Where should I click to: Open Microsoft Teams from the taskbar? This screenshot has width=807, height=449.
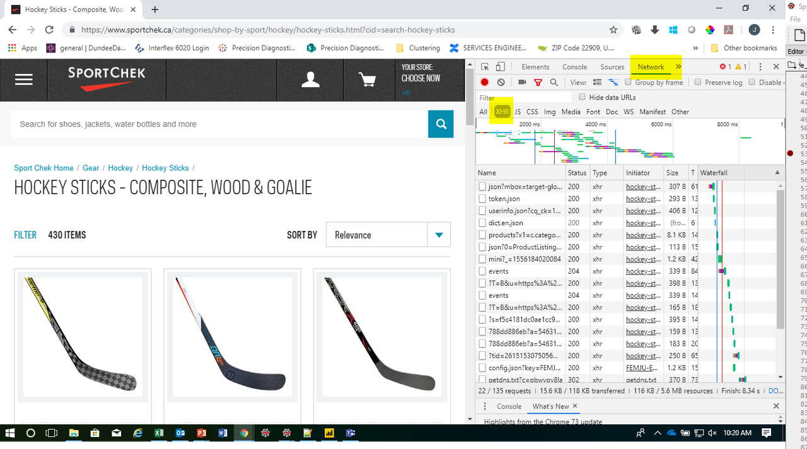click(350, 433)
